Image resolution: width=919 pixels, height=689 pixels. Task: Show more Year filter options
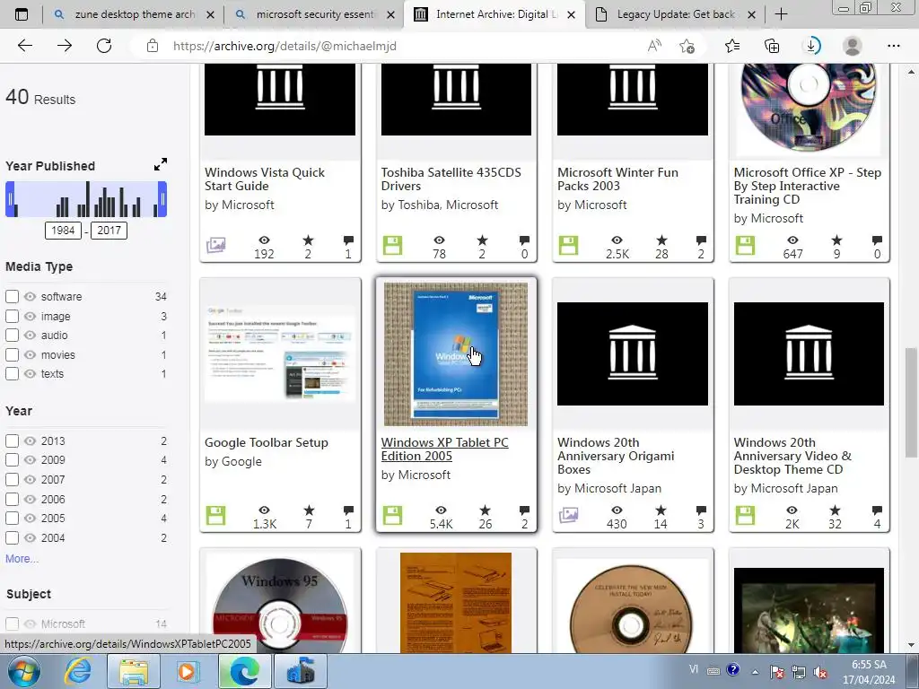22,558
